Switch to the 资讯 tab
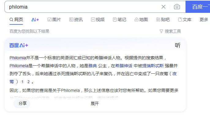The width and height of the screenshot is (210, 121). coord(76,20)
